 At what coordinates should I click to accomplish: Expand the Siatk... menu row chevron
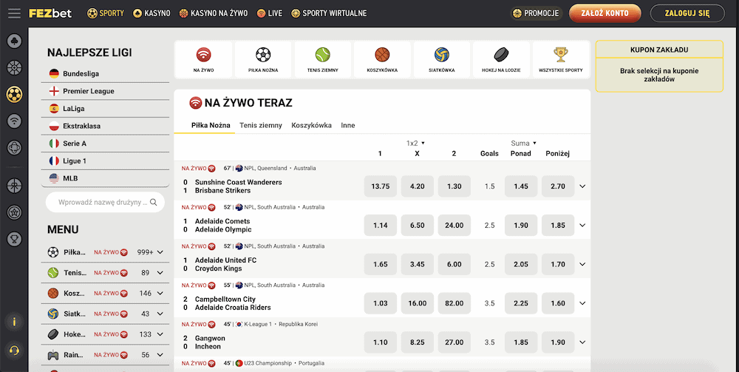coord(160,314)
